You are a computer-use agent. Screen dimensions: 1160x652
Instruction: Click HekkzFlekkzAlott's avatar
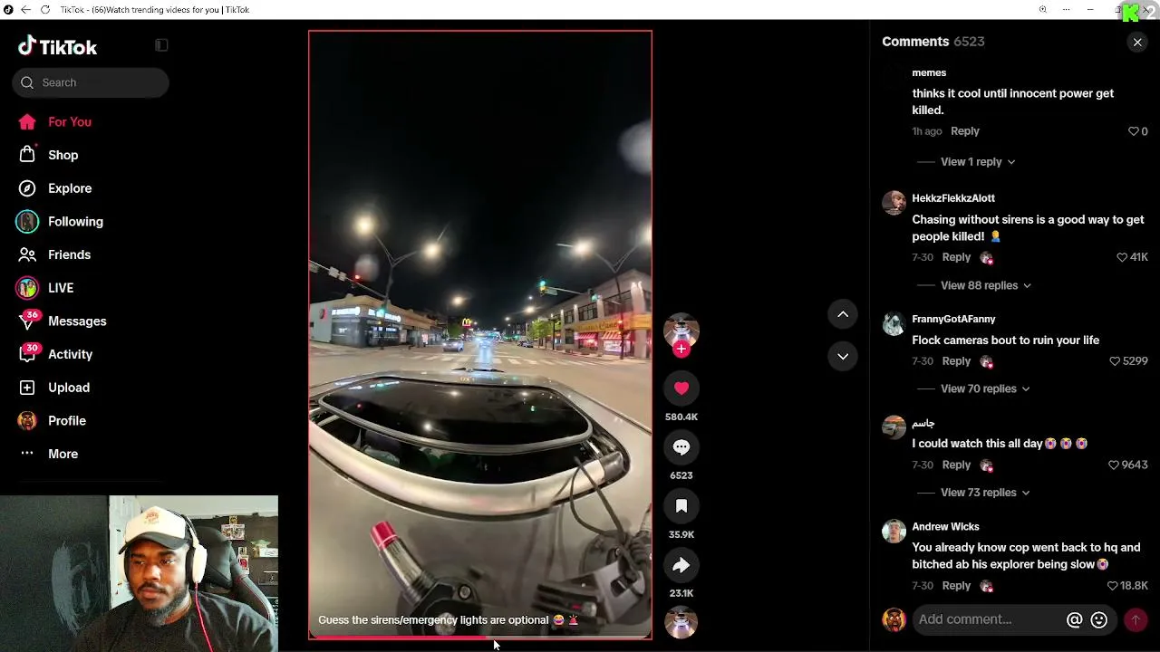click(x=894, y=202)
